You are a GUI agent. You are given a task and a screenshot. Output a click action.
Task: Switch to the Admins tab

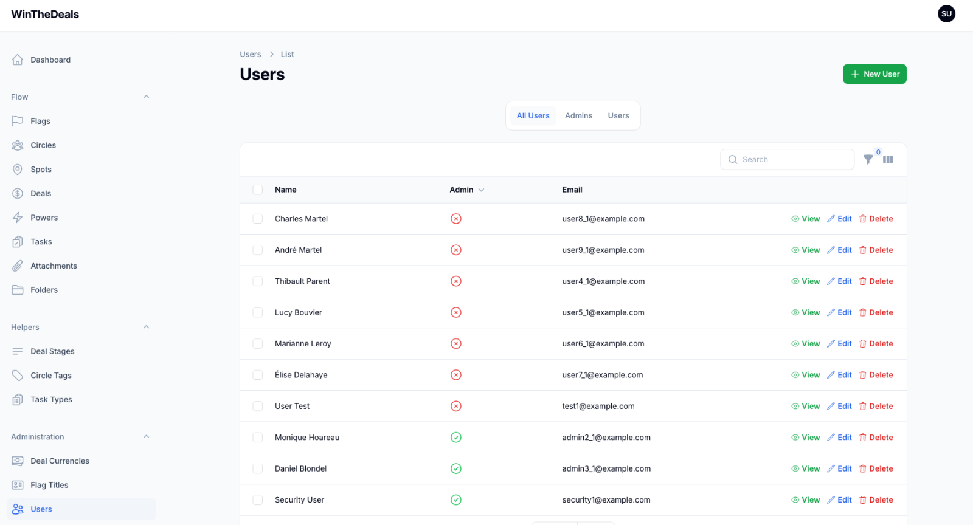[x=578, y=115]
